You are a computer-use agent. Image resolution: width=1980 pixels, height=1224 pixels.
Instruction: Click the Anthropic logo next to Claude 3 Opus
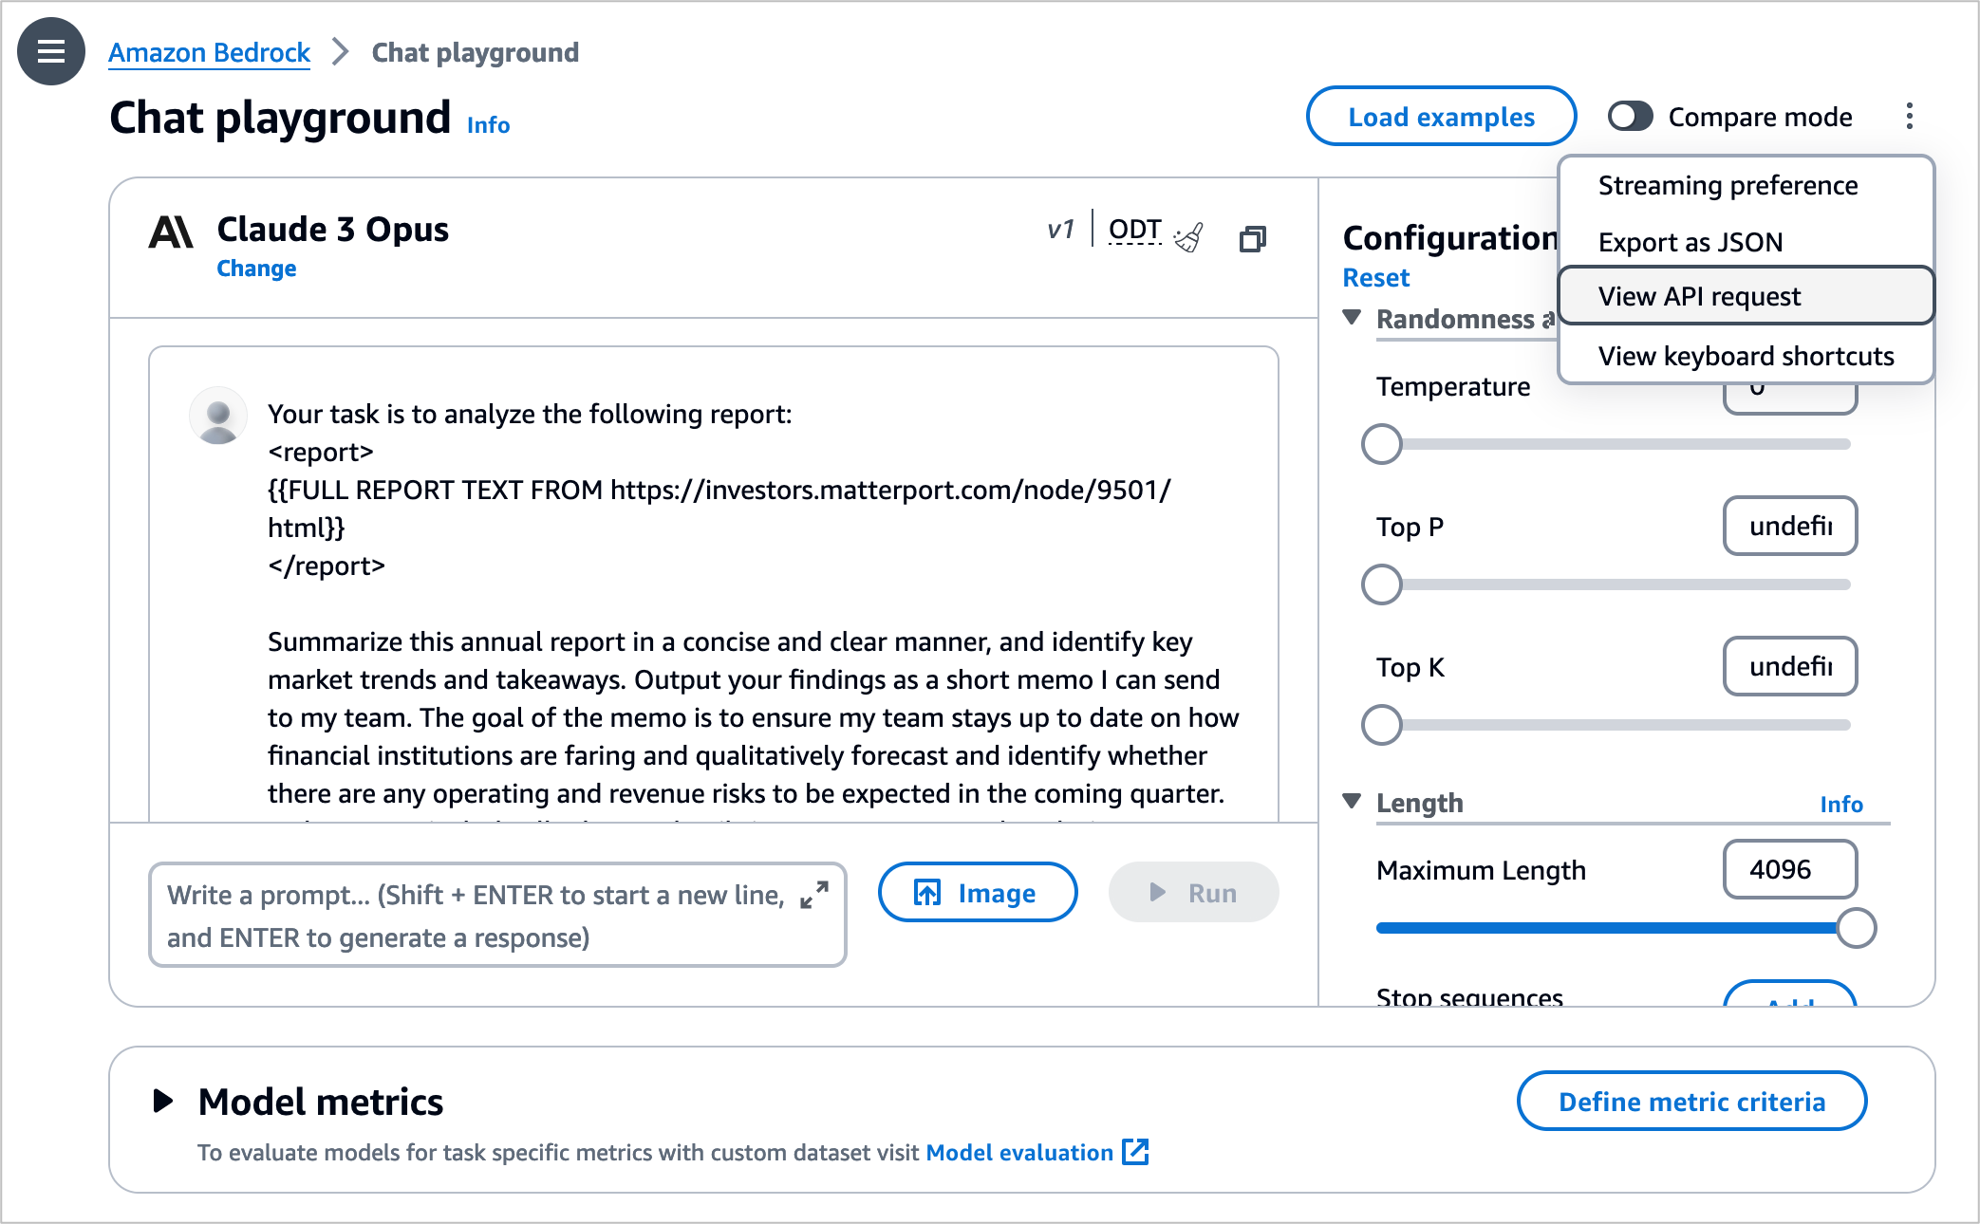click(171, 232)
